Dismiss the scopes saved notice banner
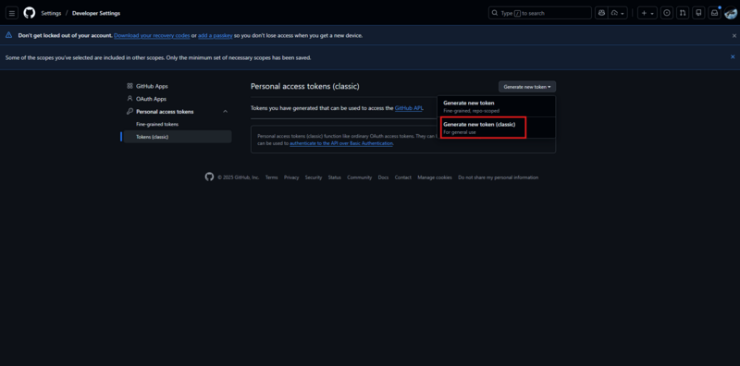The image size is (740, 366). 733,56
